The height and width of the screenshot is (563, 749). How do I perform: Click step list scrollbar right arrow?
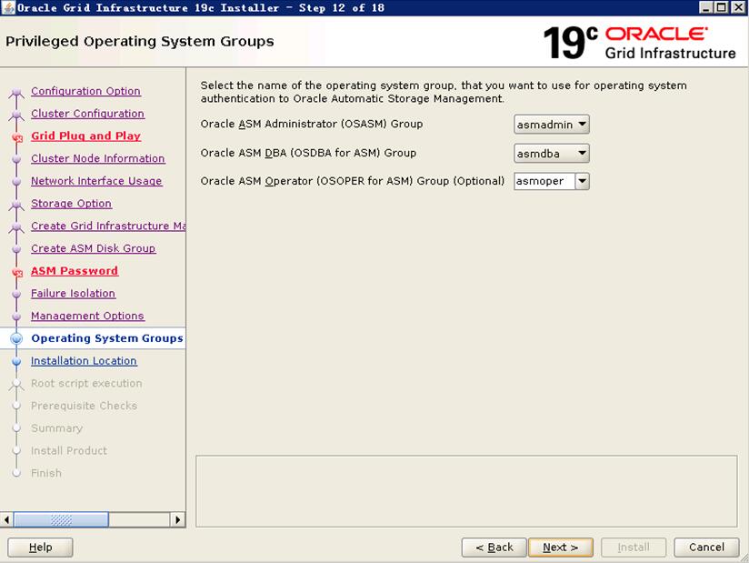(x=177, y=519)
